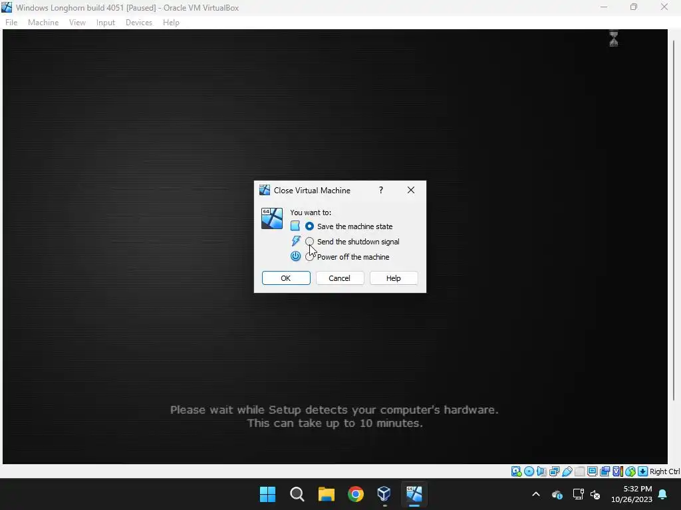This screenshot has width=681, height=510.
Task: Click the lightning bolt shutdown signal icon
Action: (296, 241)
